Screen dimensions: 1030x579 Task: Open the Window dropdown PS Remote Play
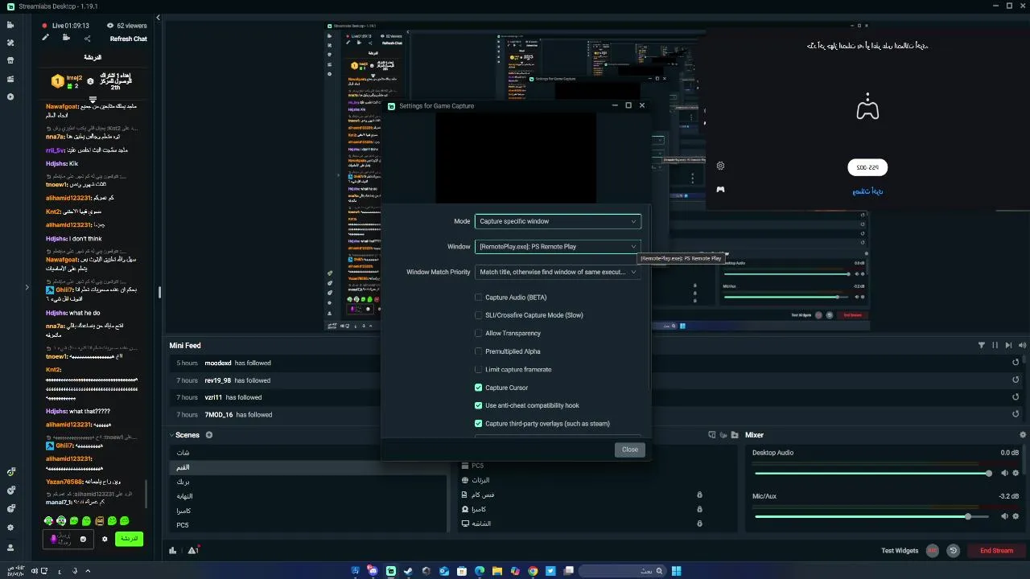point(558,247)
